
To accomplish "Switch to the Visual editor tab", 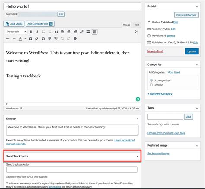I will coord(126,25).
